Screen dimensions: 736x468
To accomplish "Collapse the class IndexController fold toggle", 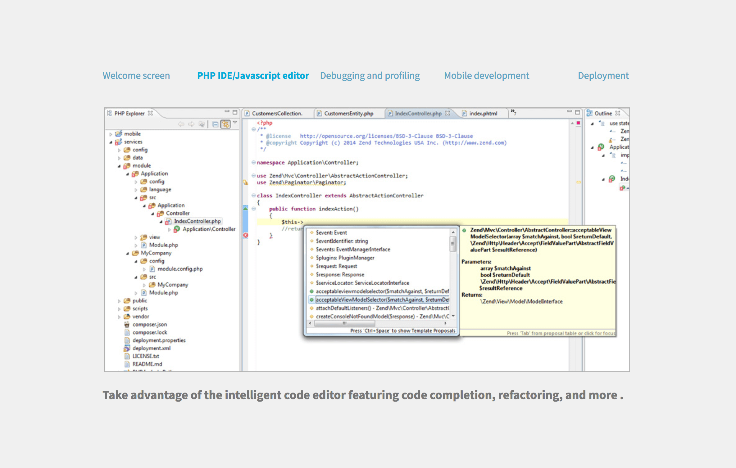I will [254, 196].
